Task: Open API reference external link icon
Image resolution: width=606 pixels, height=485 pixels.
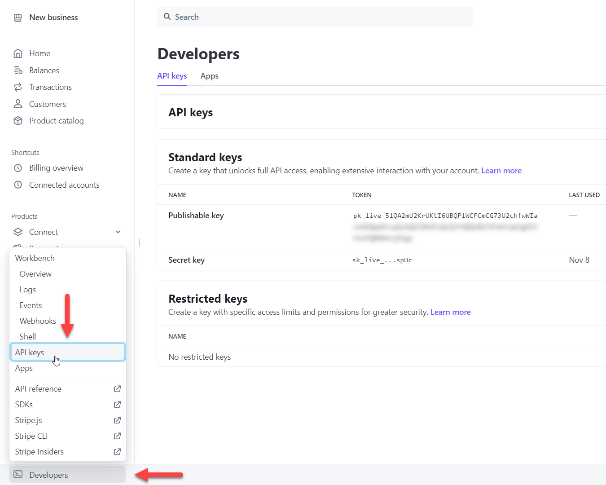Action: pos(117,389)
